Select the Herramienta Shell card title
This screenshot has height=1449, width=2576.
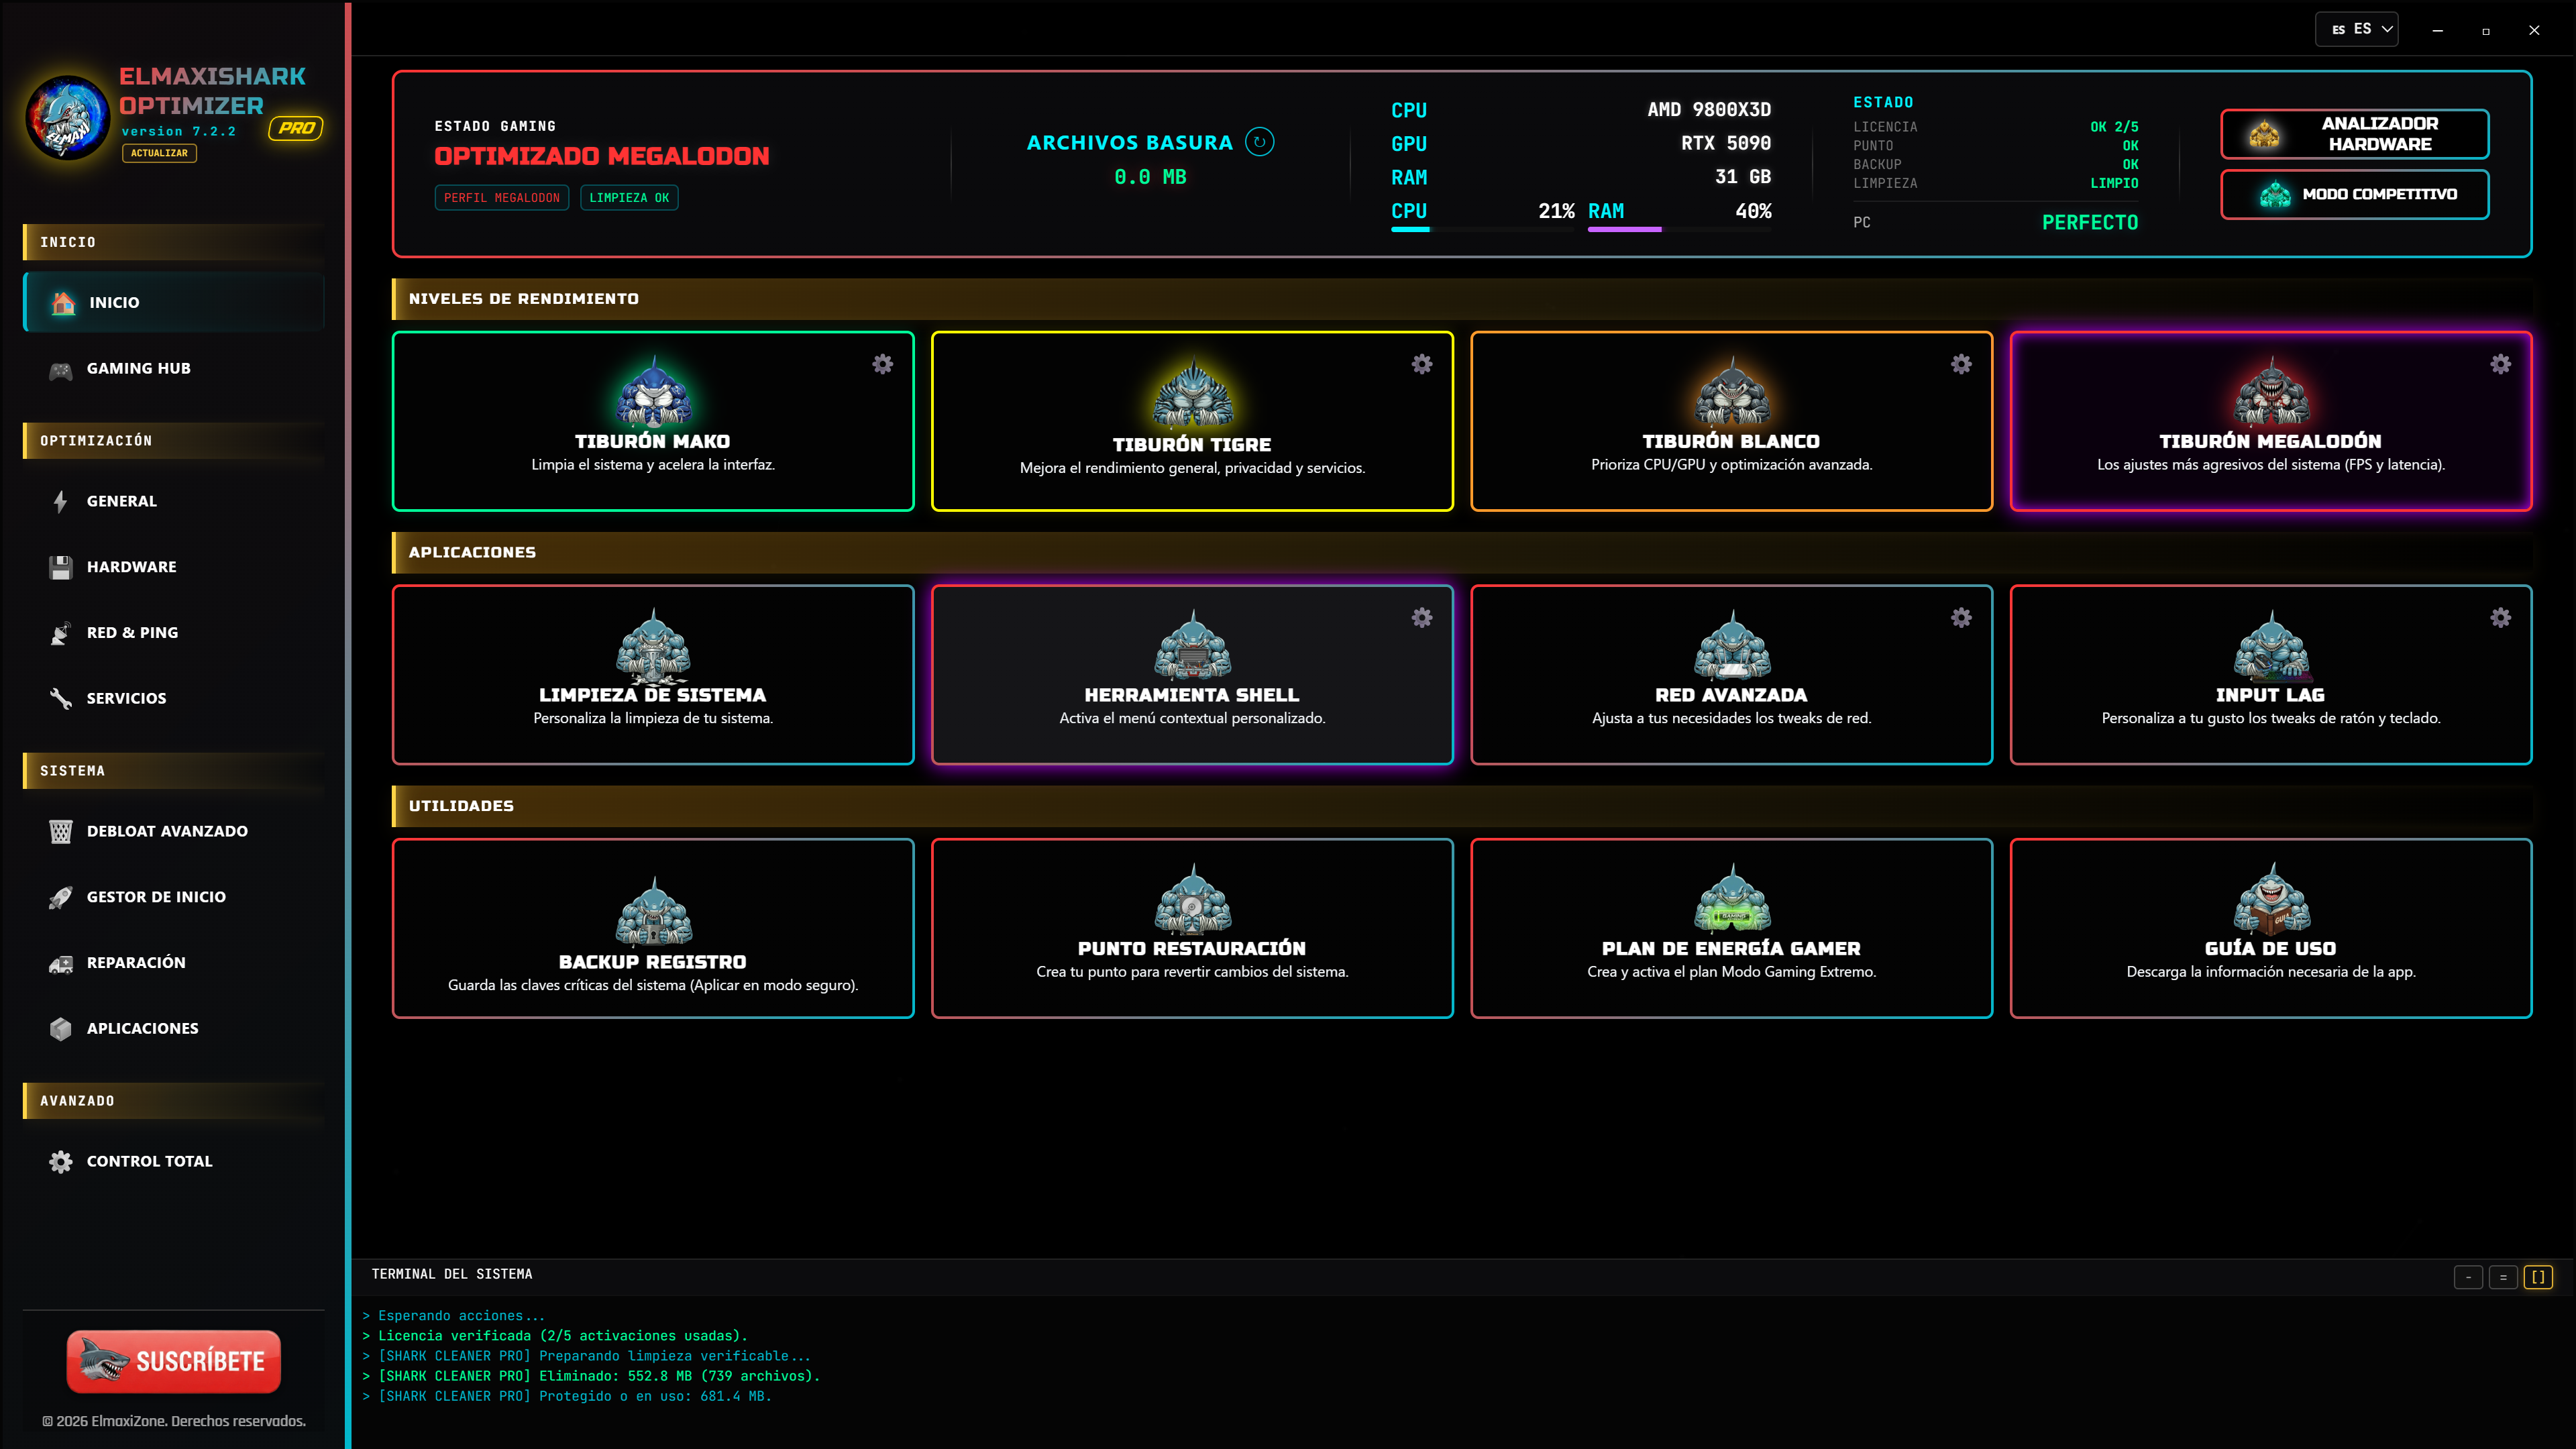pyautogui.click(x=1192, y=695)
